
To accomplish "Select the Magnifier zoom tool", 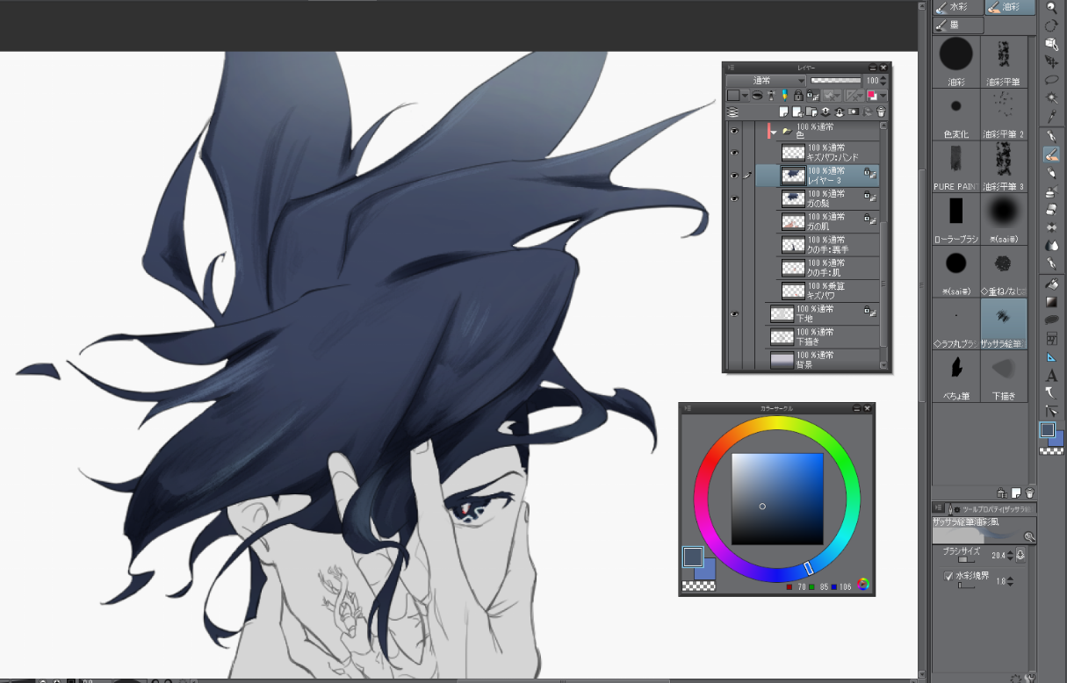I will [1051, 7].
